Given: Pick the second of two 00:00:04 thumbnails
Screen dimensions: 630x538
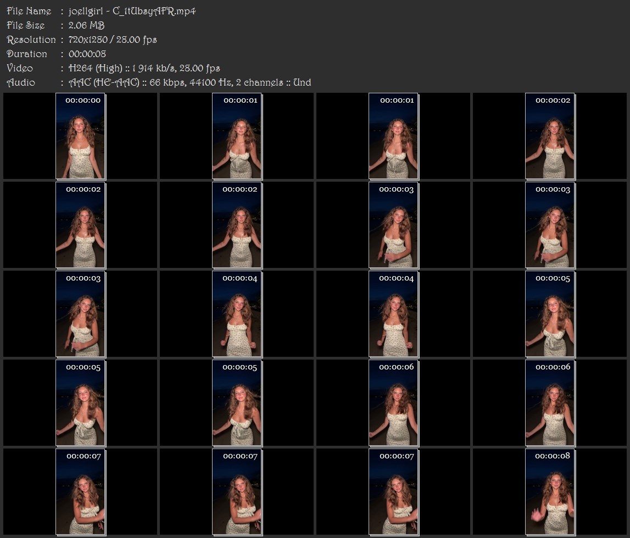Looking at the screenshot, I should point(393,314).
